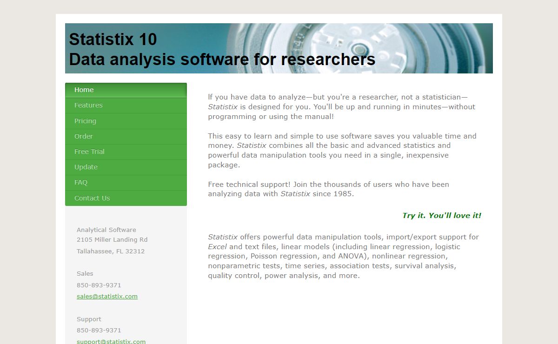
Task: Click the paragraph starting 'Statistix offers powerful'
Action: (x=343, y=256)
